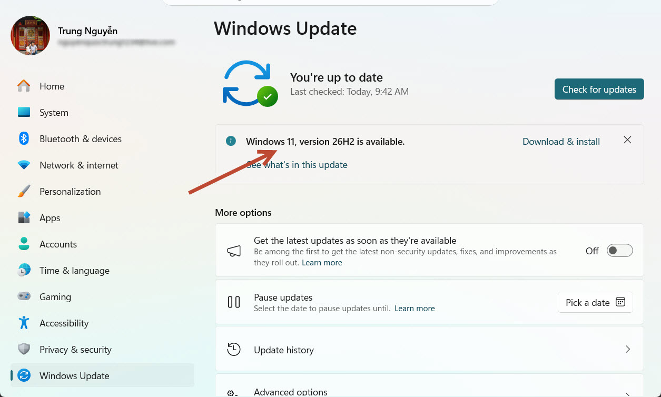Image resolution: width=661 pixels, height=397 pixels.
Task: Click Learn more under latest updates description
Action: 322,263
